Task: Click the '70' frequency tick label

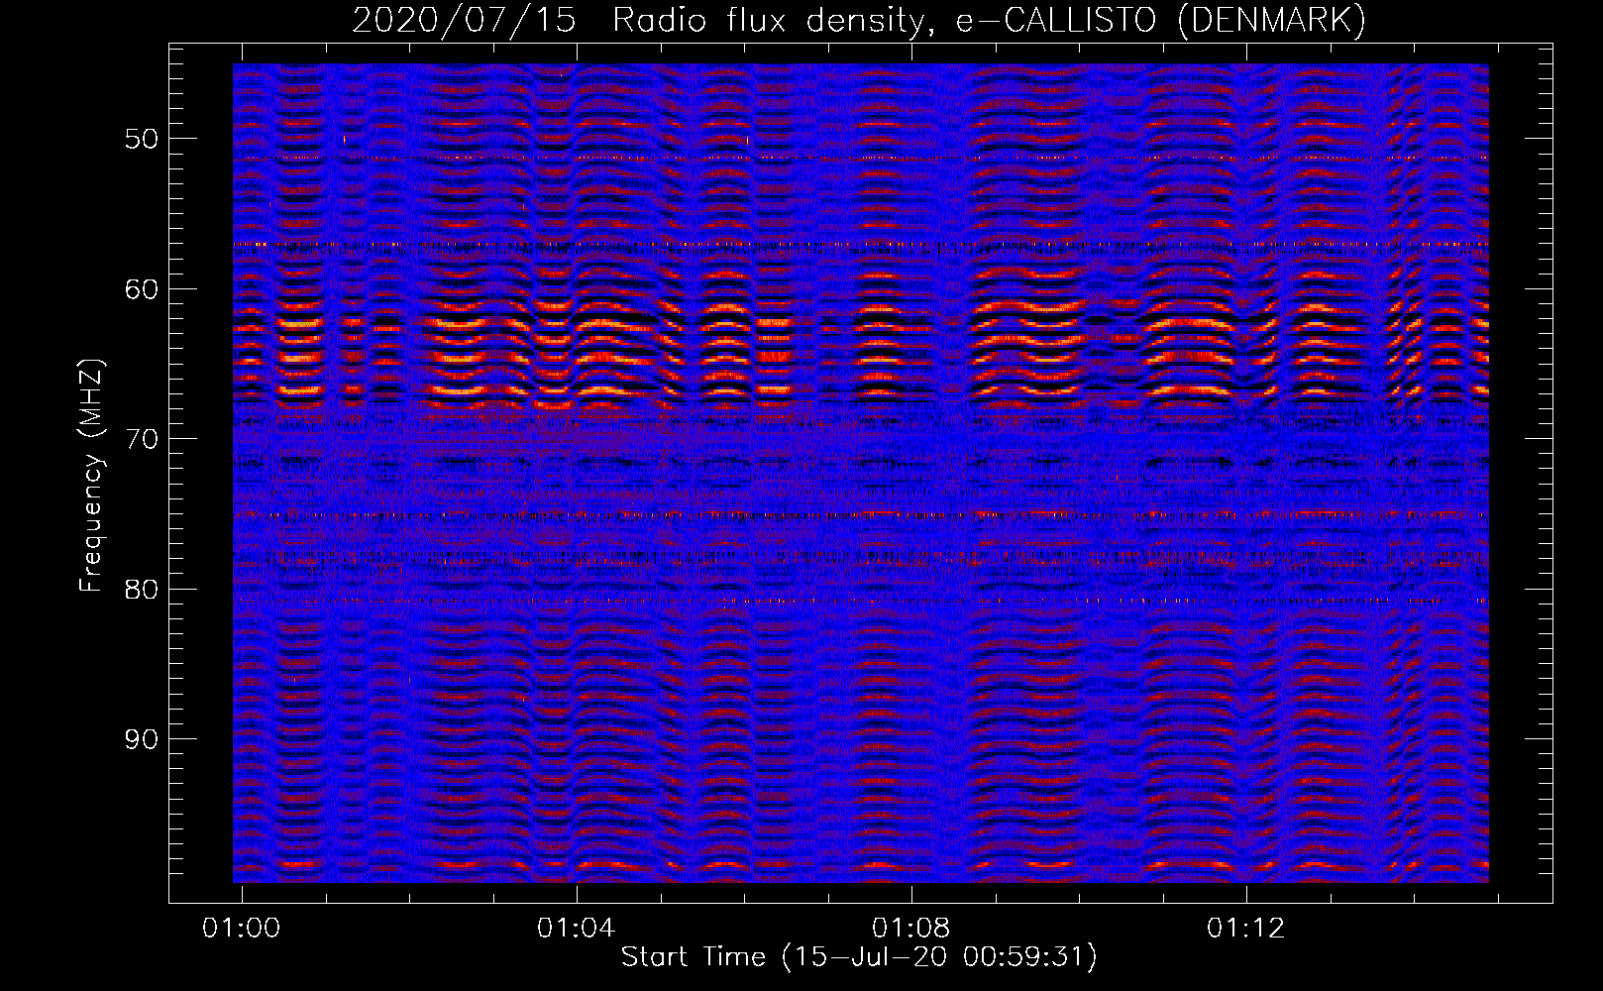Action: point(141,439)
